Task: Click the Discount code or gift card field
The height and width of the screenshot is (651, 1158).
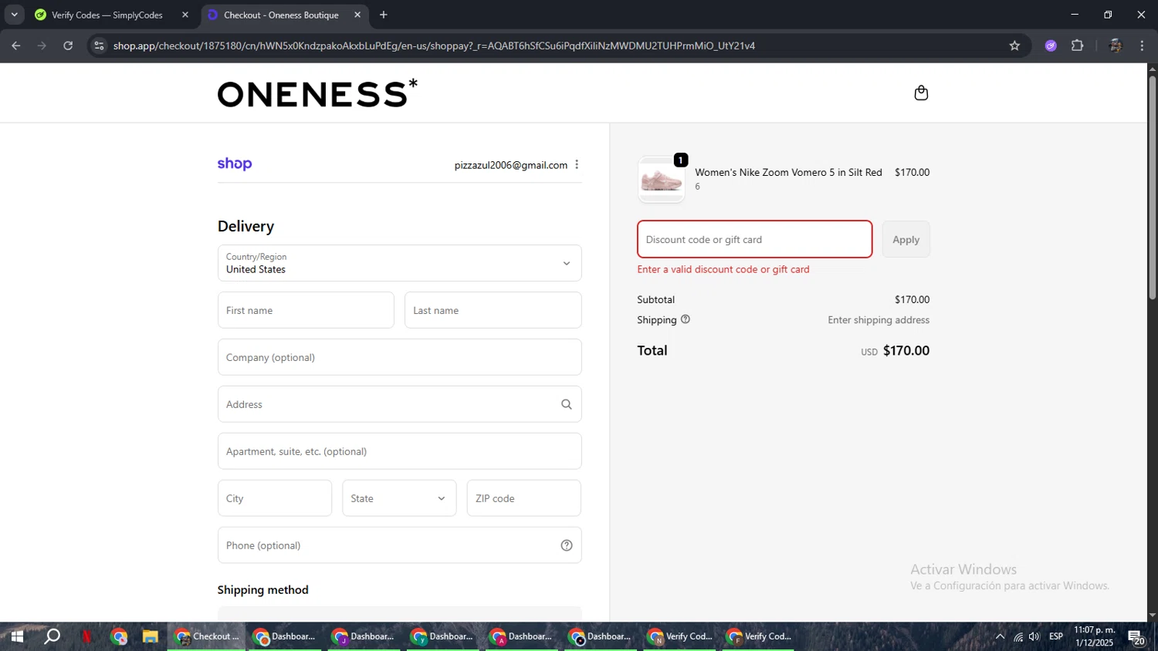Action: point(754,239)
